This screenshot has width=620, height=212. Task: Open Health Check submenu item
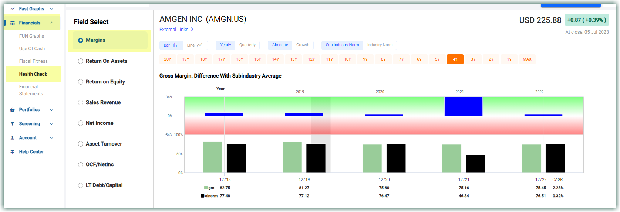(33, 74)
